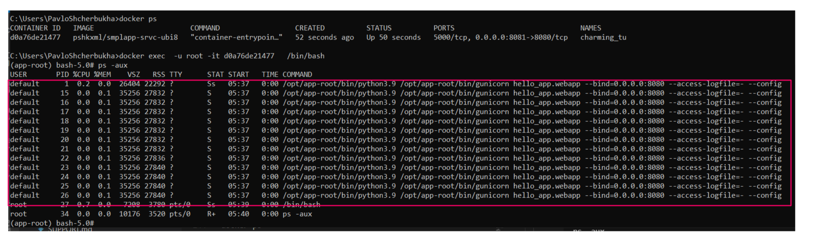Click the START column header
This screenshot has height=237, width=813.
tap(238, 74)
